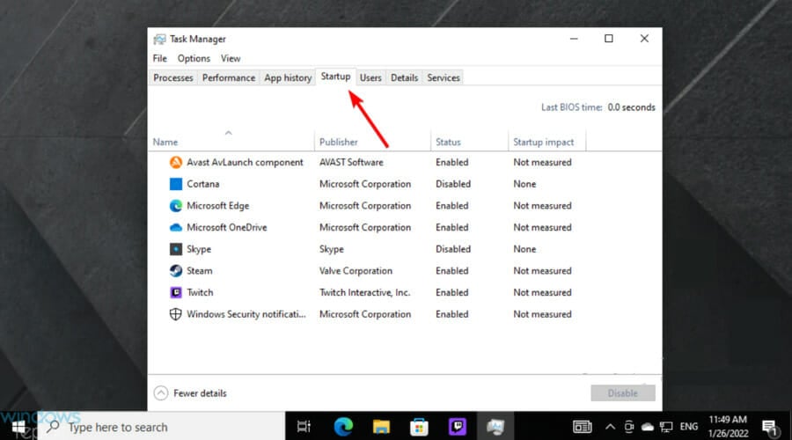Viewport: 792px width, 440px height.
Task: Click Twitch Interactive, Inc. publisher cell
Action: click(364, 292)
